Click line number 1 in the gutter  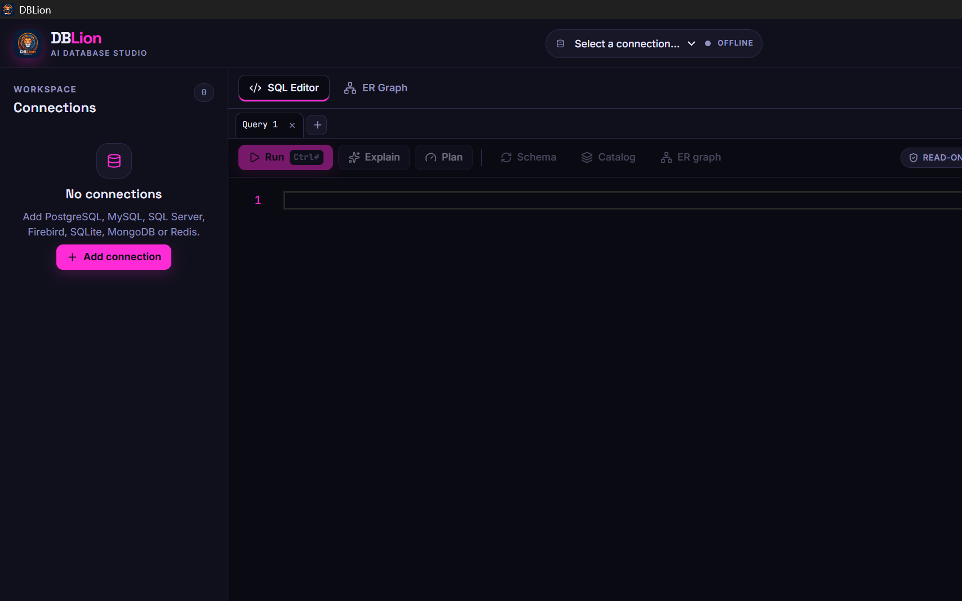(x=258, y=200)
